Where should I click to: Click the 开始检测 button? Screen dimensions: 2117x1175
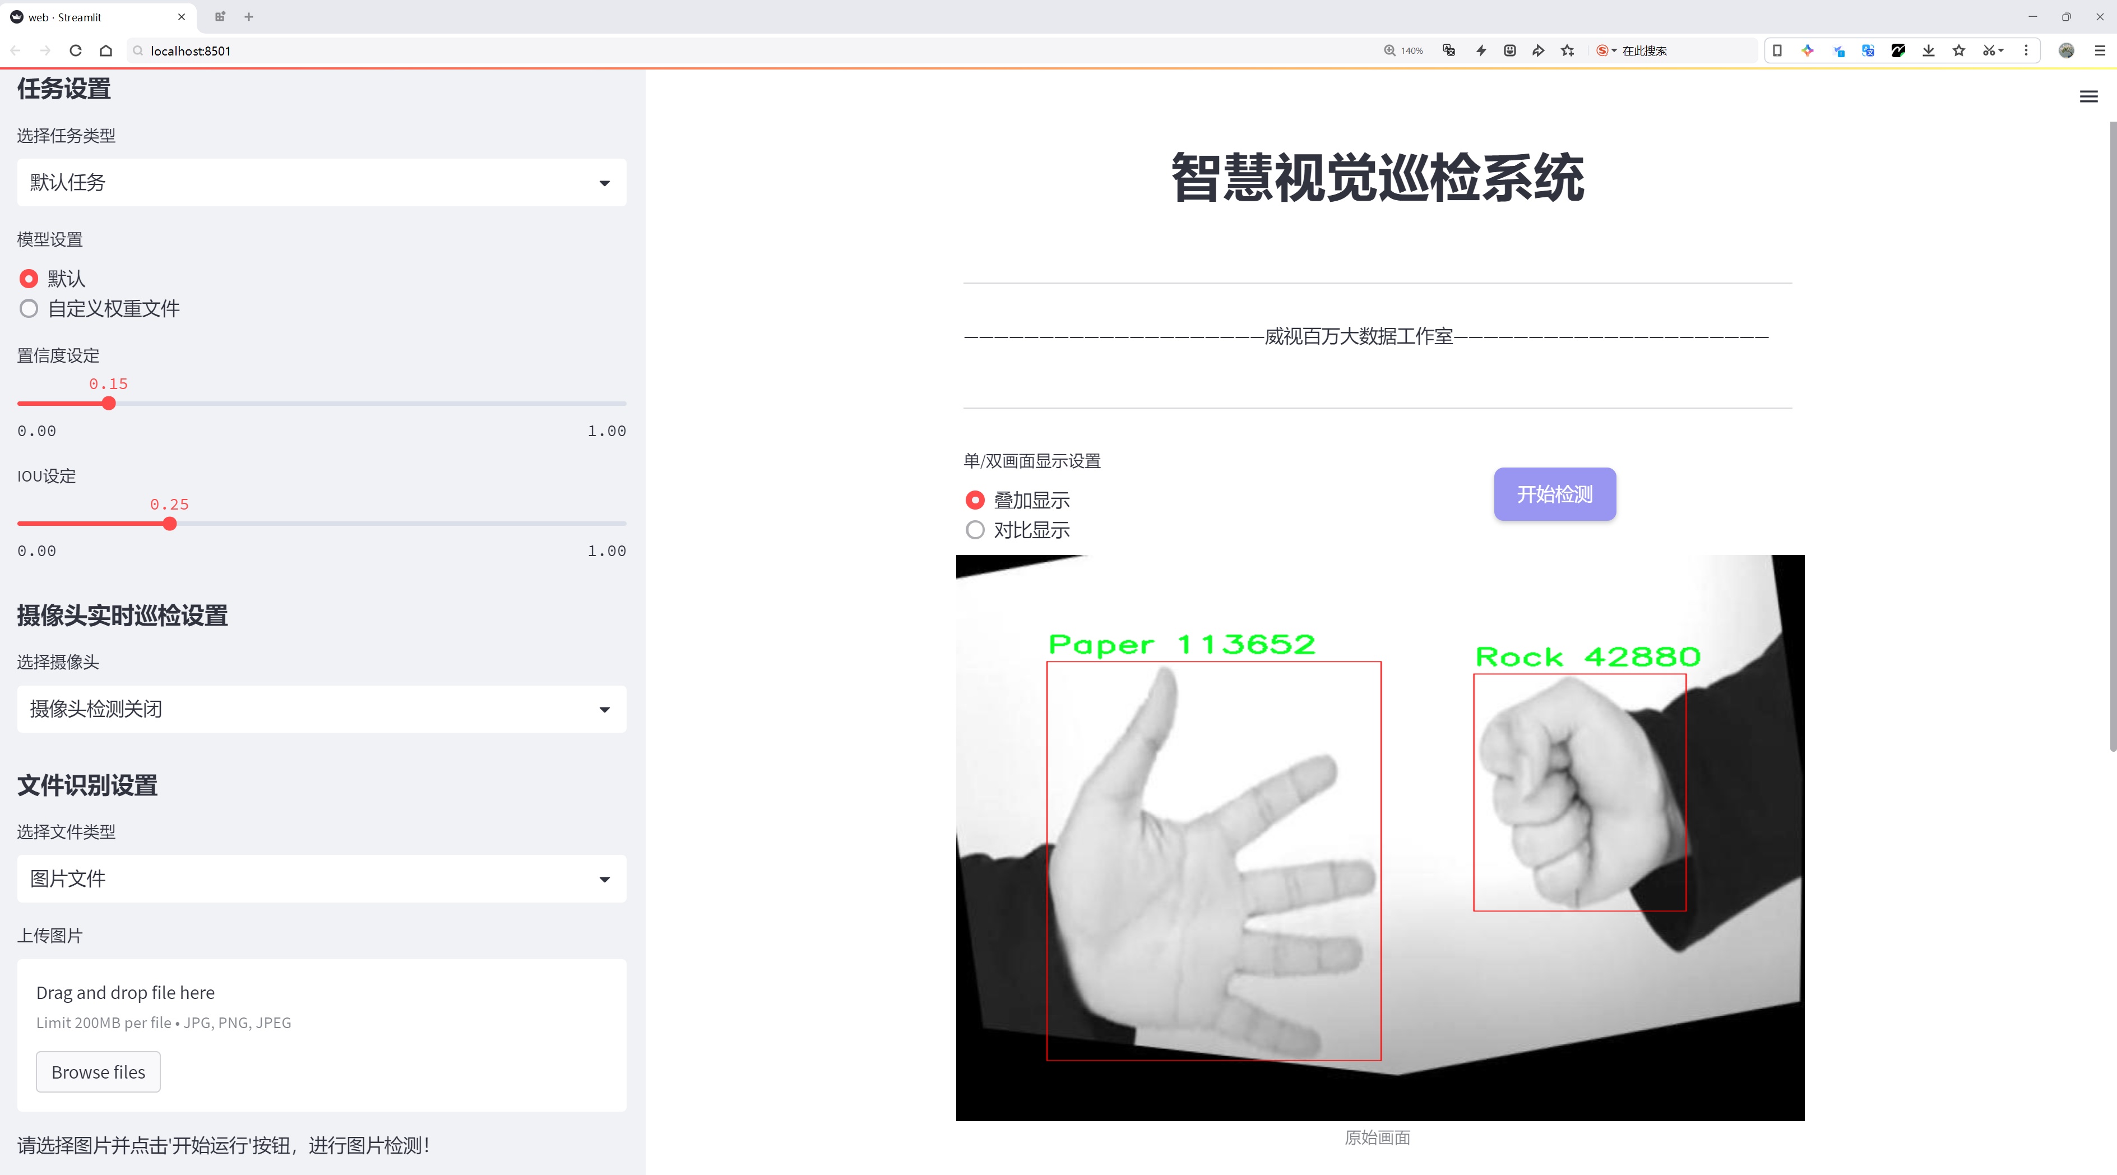pos(1555,494)
